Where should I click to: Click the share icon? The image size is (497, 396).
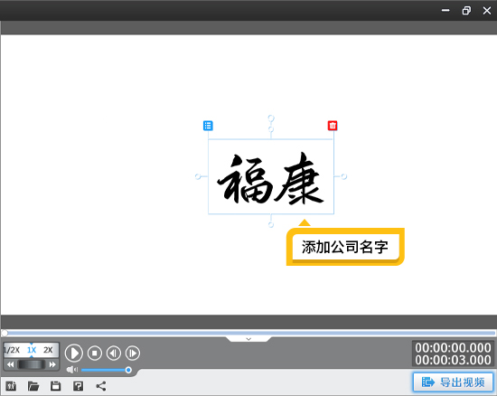(101, 386)
